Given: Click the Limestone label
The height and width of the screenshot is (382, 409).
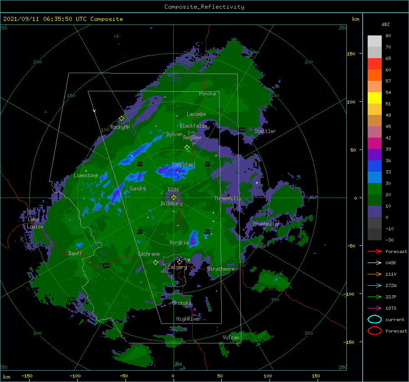Looking at the screenshot, I should click(86, 175).
